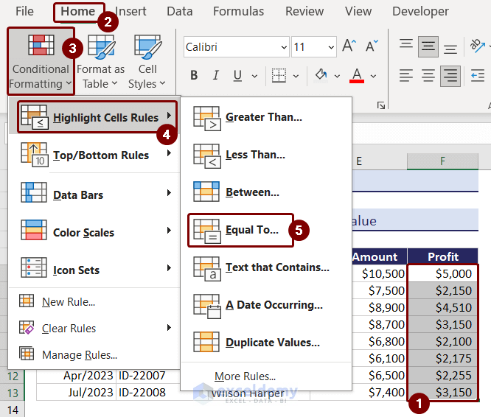The image size is (491, 417).
Task: Open the font size 11 dropdown
Action: click(x=331, y=47)
